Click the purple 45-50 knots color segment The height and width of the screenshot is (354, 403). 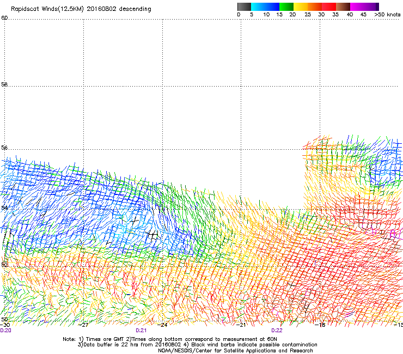click(x=371, y=7)
